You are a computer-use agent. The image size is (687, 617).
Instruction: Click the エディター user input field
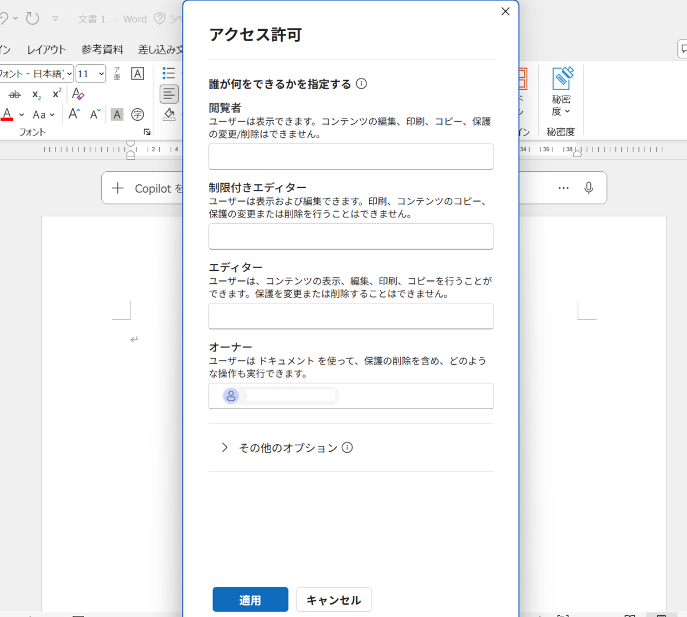[351, 316]
